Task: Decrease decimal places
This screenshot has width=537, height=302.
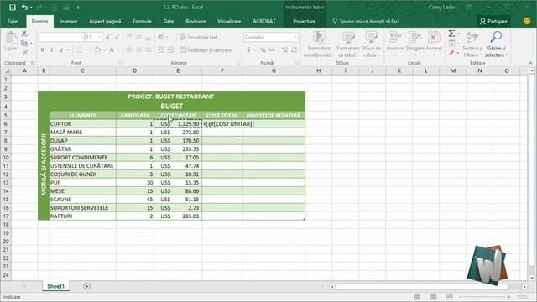Action: (295, 50)
